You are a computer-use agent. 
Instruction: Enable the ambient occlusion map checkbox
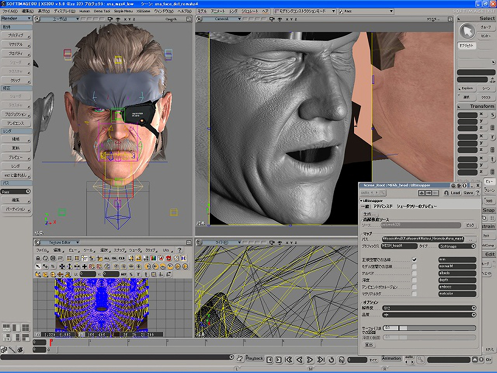(x=414, y=287)
